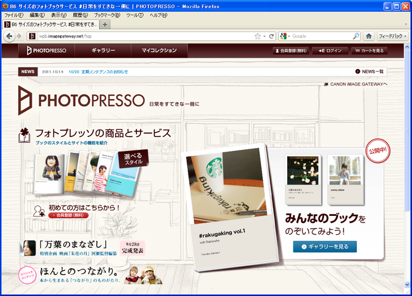Open the #rakugaking vol.1 book cover
Viewport: 412px width, 296px height.
point(230,208)
